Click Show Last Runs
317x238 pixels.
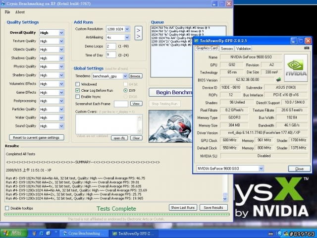(x=183, y=207)
